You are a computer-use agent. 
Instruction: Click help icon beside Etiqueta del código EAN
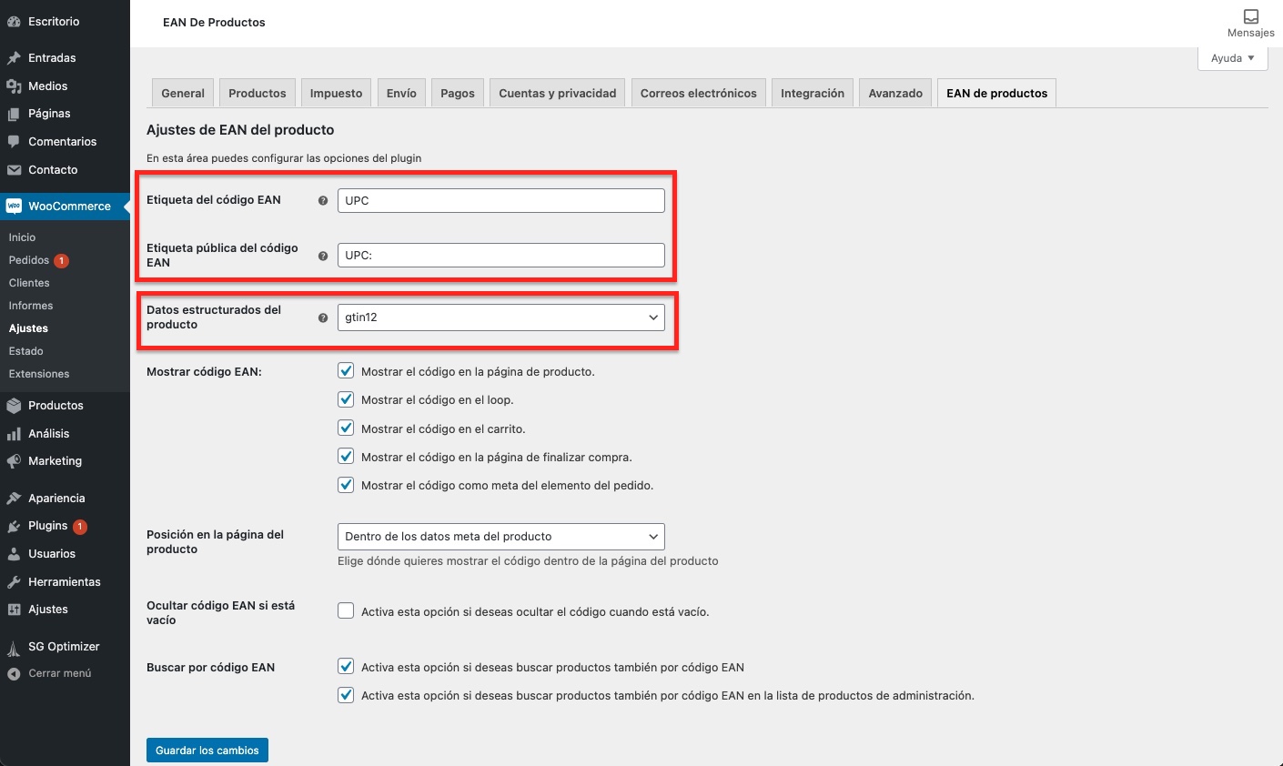(x=323, y=200)
